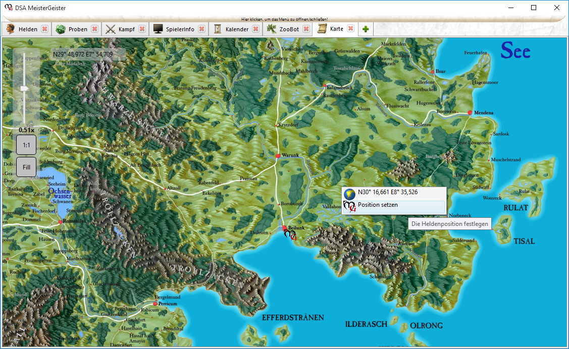Click the Borobunth town label
This screenshot has height=349, width=569.
coord(292,204)
